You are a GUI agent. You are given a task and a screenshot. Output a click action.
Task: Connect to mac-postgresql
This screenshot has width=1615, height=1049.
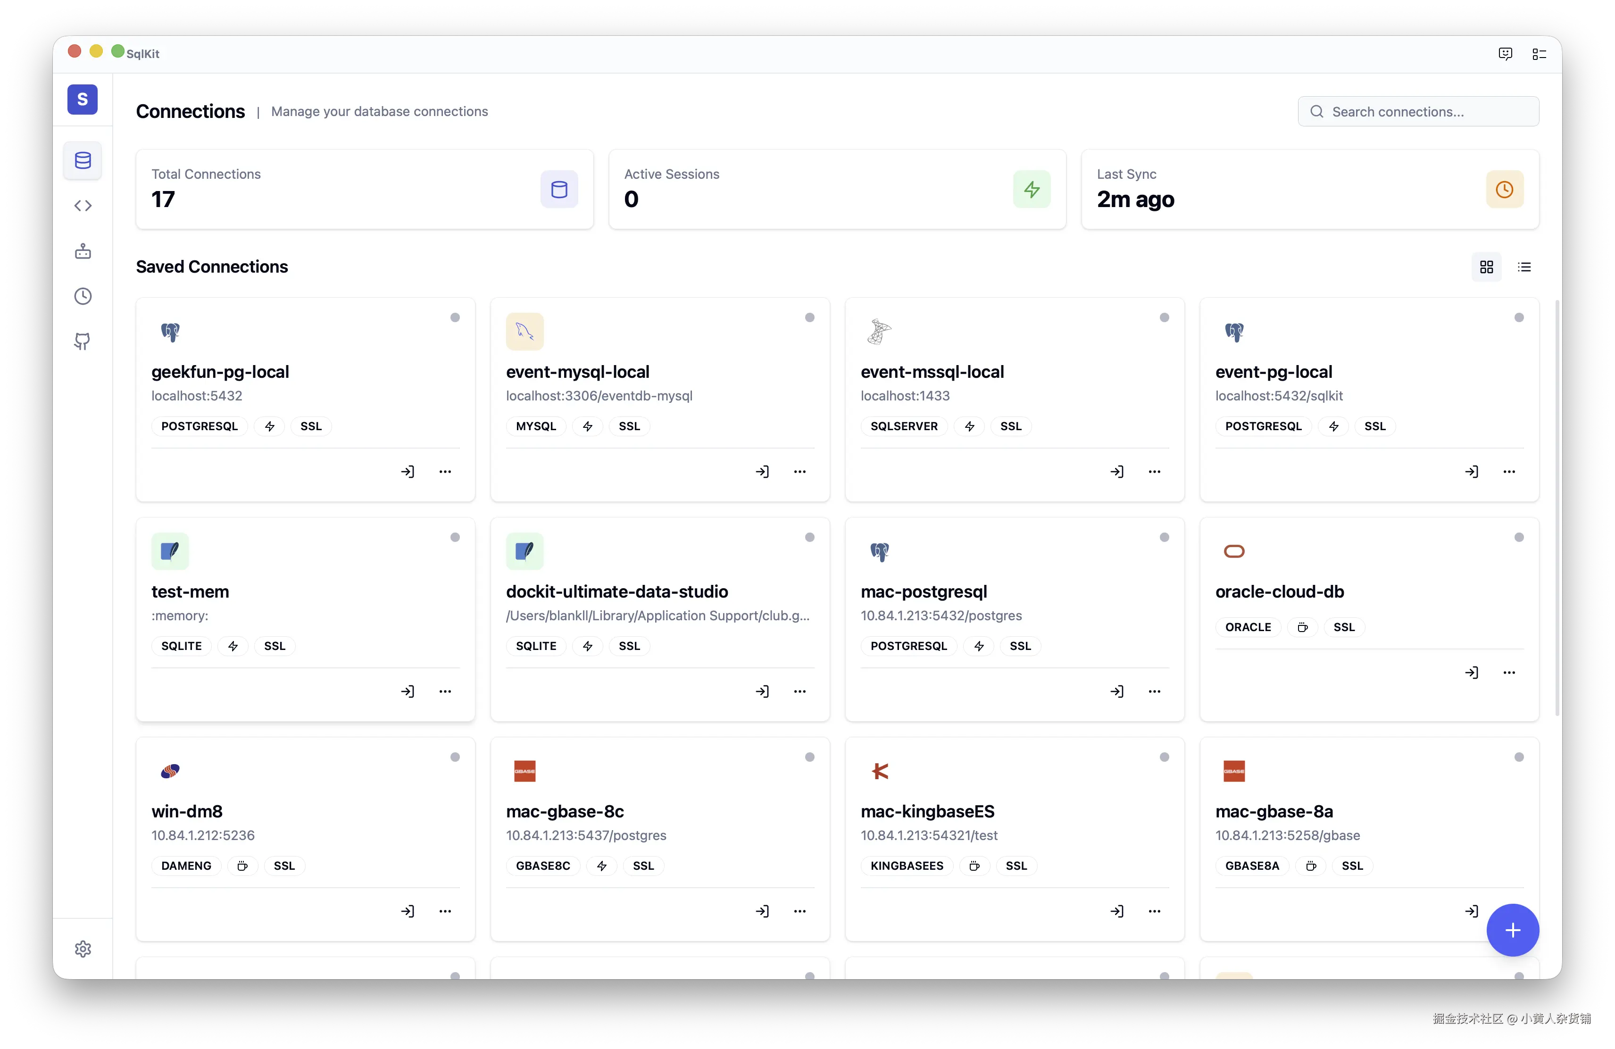(x=1117, y=691)
